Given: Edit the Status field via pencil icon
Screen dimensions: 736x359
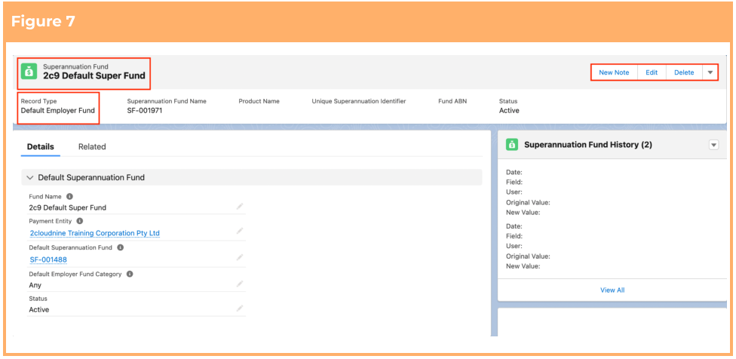Looking at the screenshot, I should pos(240,308).
